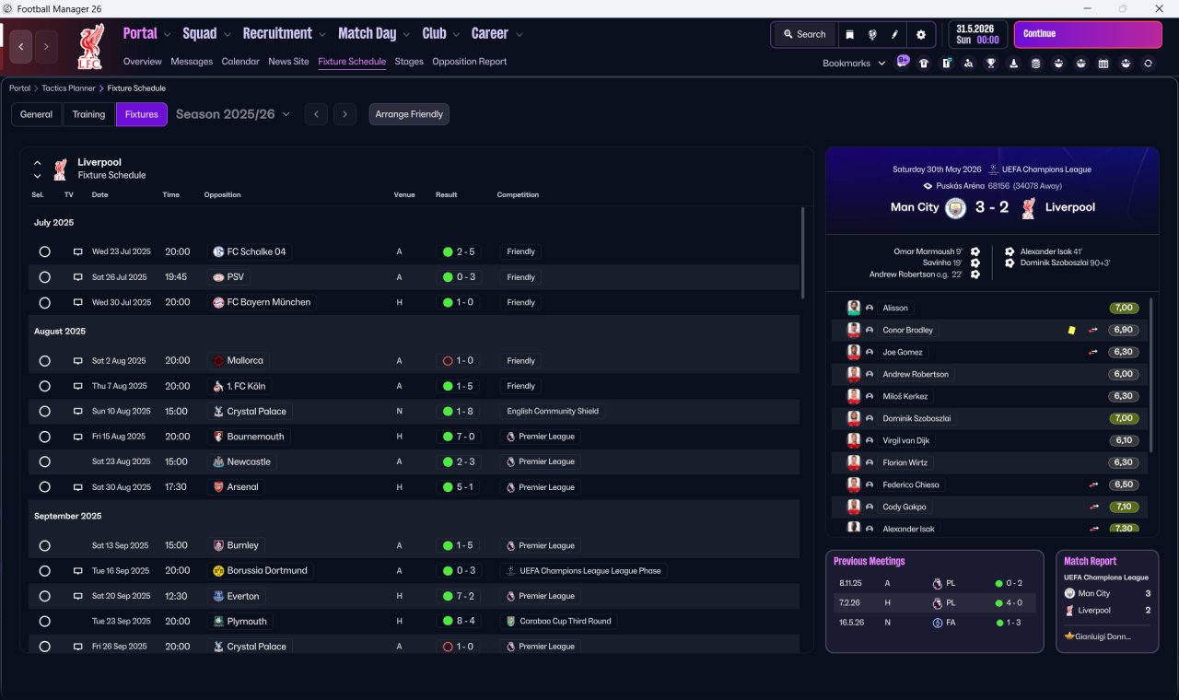
Task: Open the Search button
Action: pyautogui.click(x=804, y=34)
